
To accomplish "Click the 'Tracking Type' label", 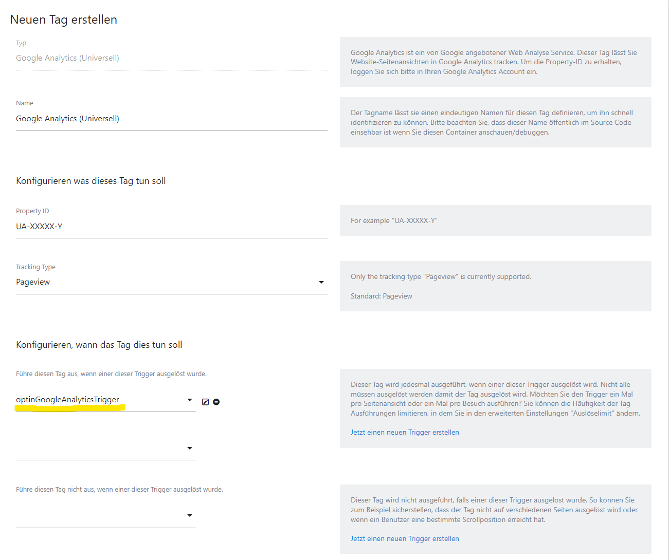I will (x=35, y=267).
